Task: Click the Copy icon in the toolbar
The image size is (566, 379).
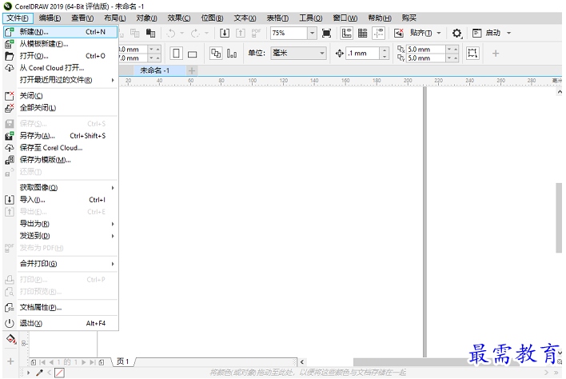Action: coord(135,34)
